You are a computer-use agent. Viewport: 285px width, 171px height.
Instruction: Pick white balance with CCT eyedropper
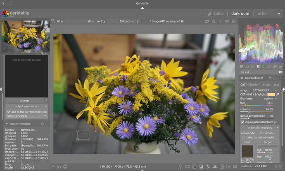click(278, 95)
